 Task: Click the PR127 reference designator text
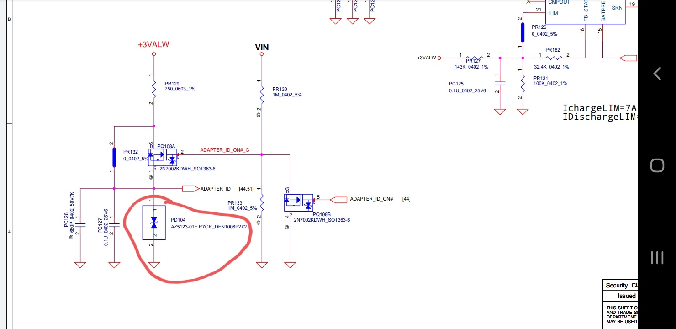[x=473, y=61]
